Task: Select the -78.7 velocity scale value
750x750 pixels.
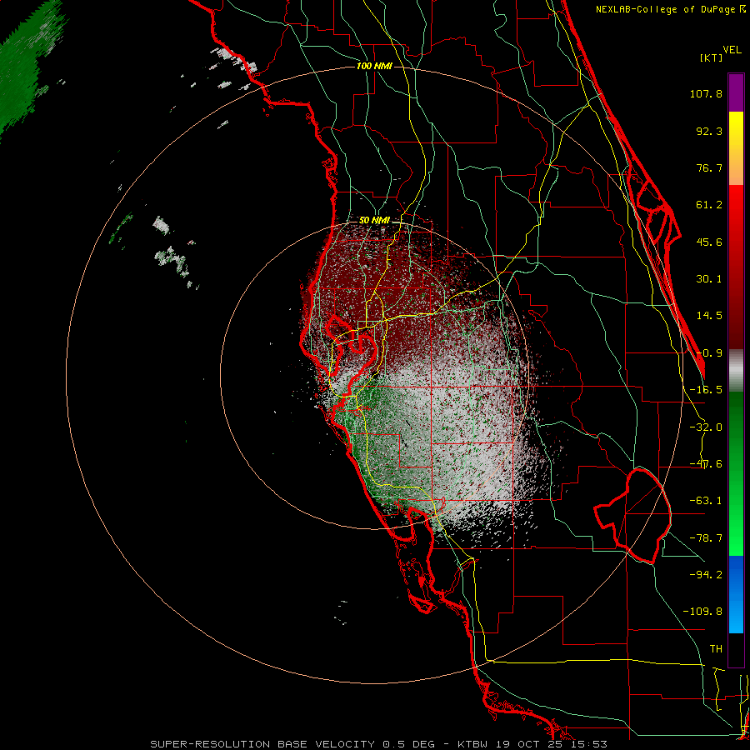Action: pos(706,538)
